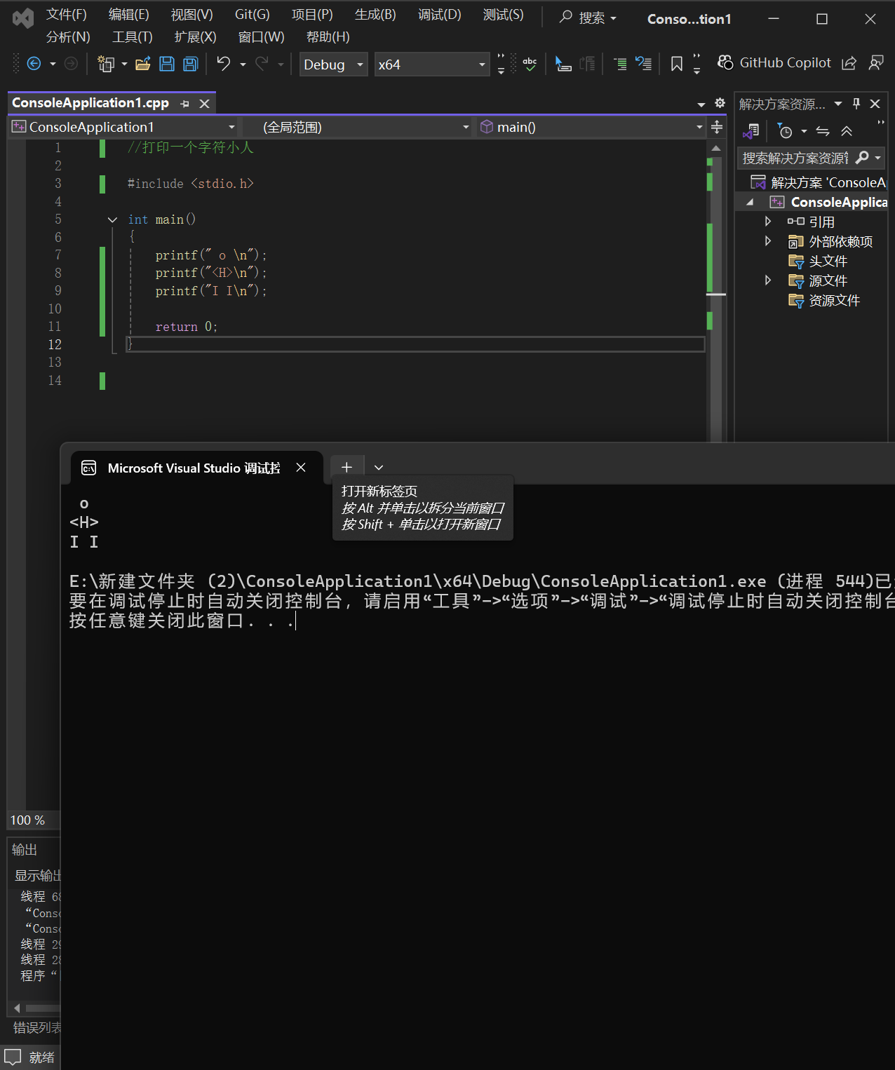Open the 视图(V) menu
The width and height of the screenshot is (895, 1070).
tap(192, 15)
